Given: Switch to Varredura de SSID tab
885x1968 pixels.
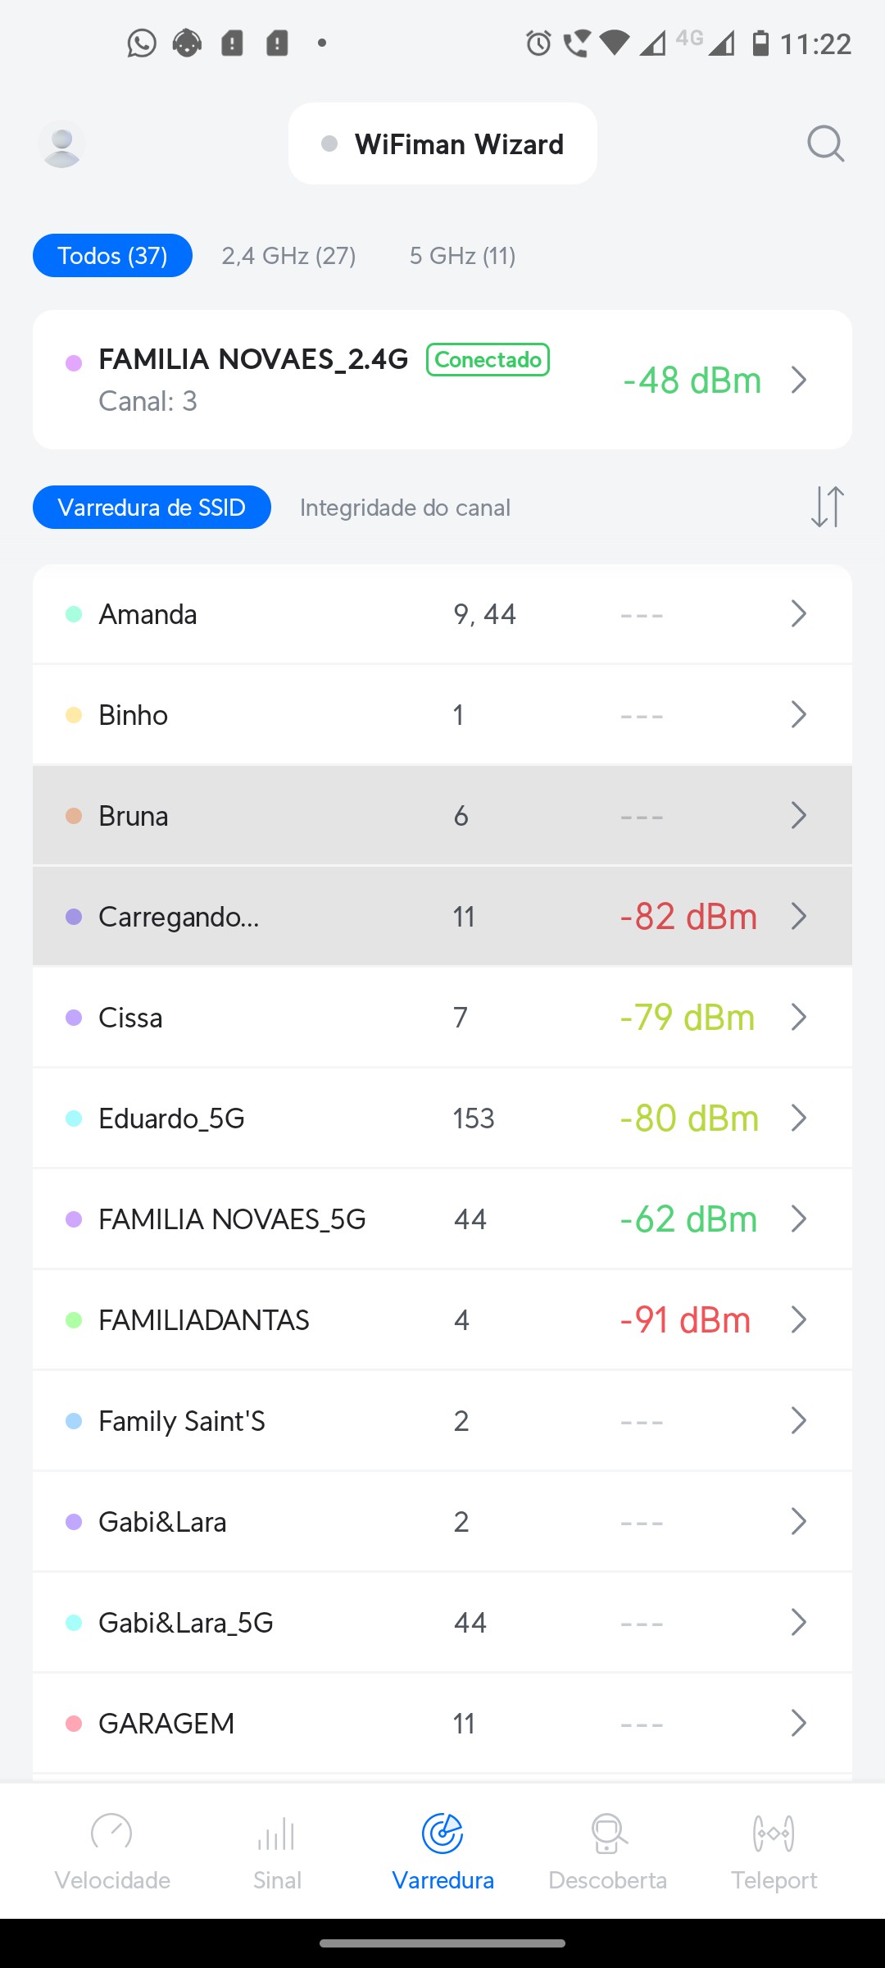Looking at the screenshot, I should tap(152, 508).
